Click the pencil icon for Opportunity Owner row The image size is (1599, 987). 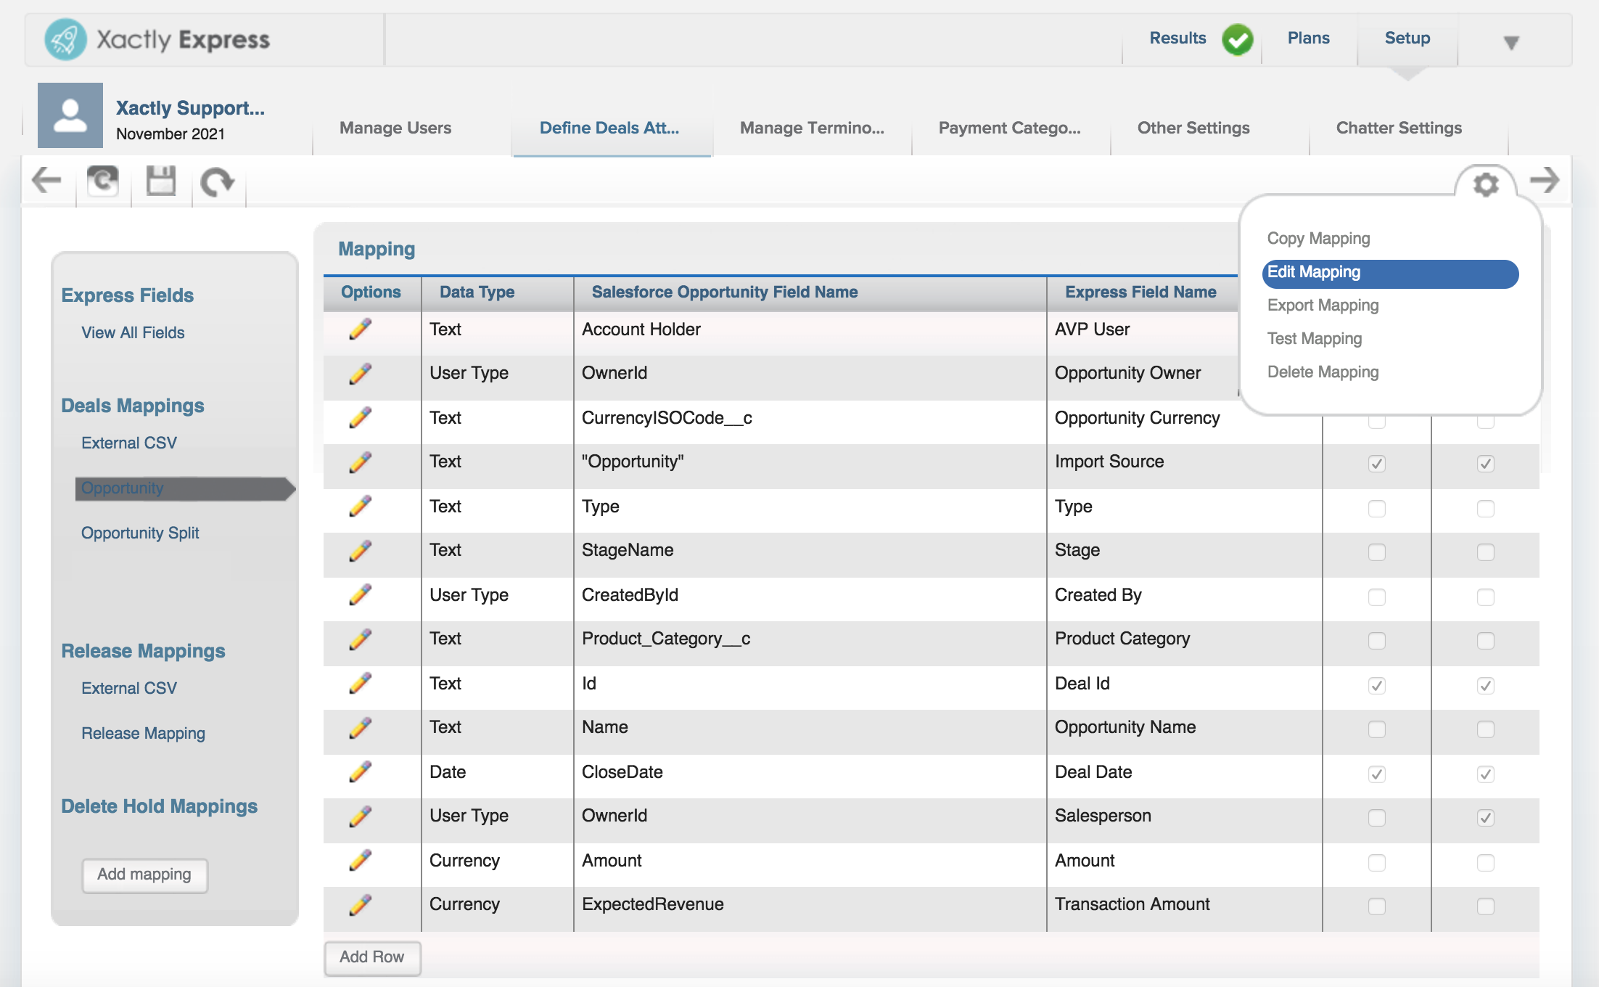pyautogui.click(x=361, y=373)
